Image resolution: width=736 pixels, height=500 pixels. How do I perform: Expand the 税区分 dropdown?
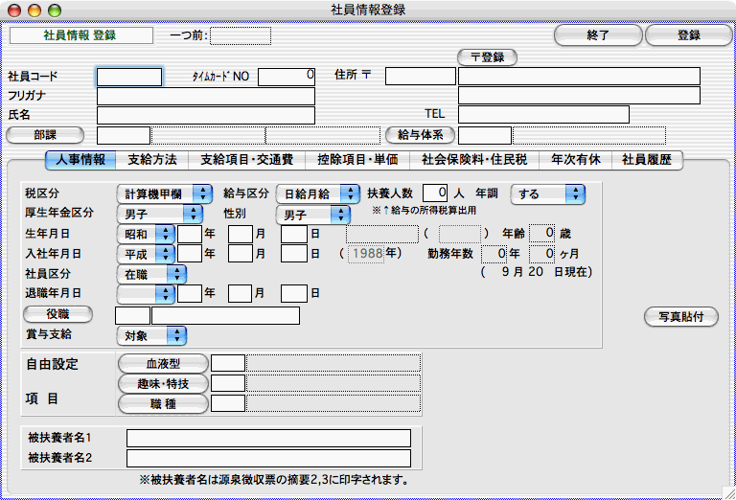164,193
